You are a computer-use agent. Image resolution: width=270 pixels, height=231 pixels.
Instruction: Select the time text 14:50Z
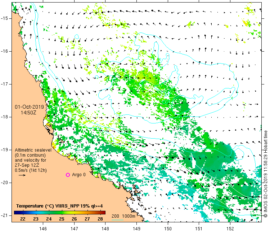pos(28,113)
